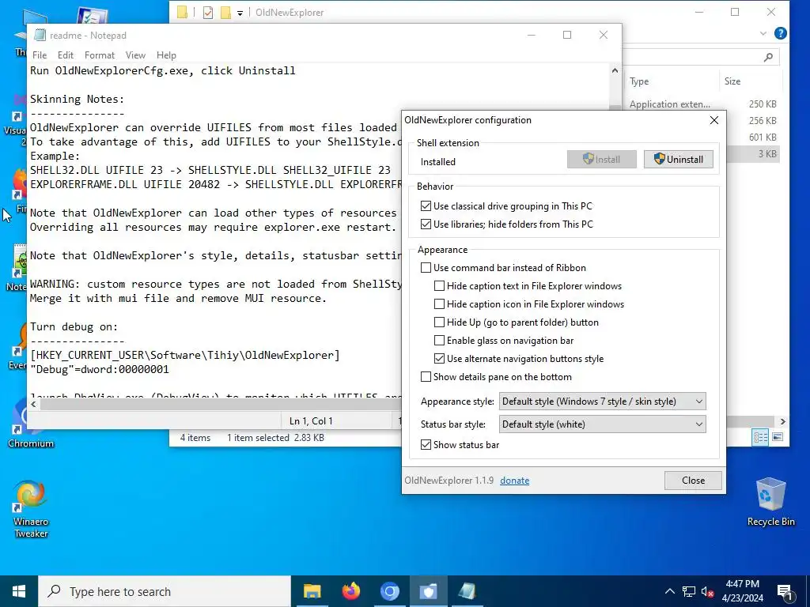
Task: Click the Notepad taskbar icon
Action: [x=467, y=591]
